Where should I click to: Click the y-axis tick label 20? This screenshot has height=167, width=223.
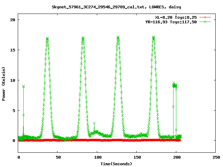pyautogui.click(x=13, y=20)
